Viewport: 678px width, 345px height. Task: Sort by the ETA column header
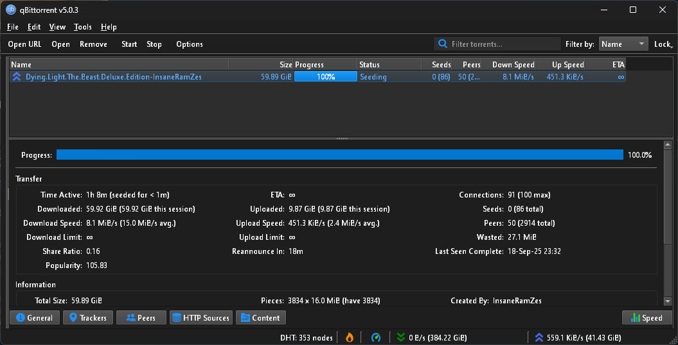(605, 65)
